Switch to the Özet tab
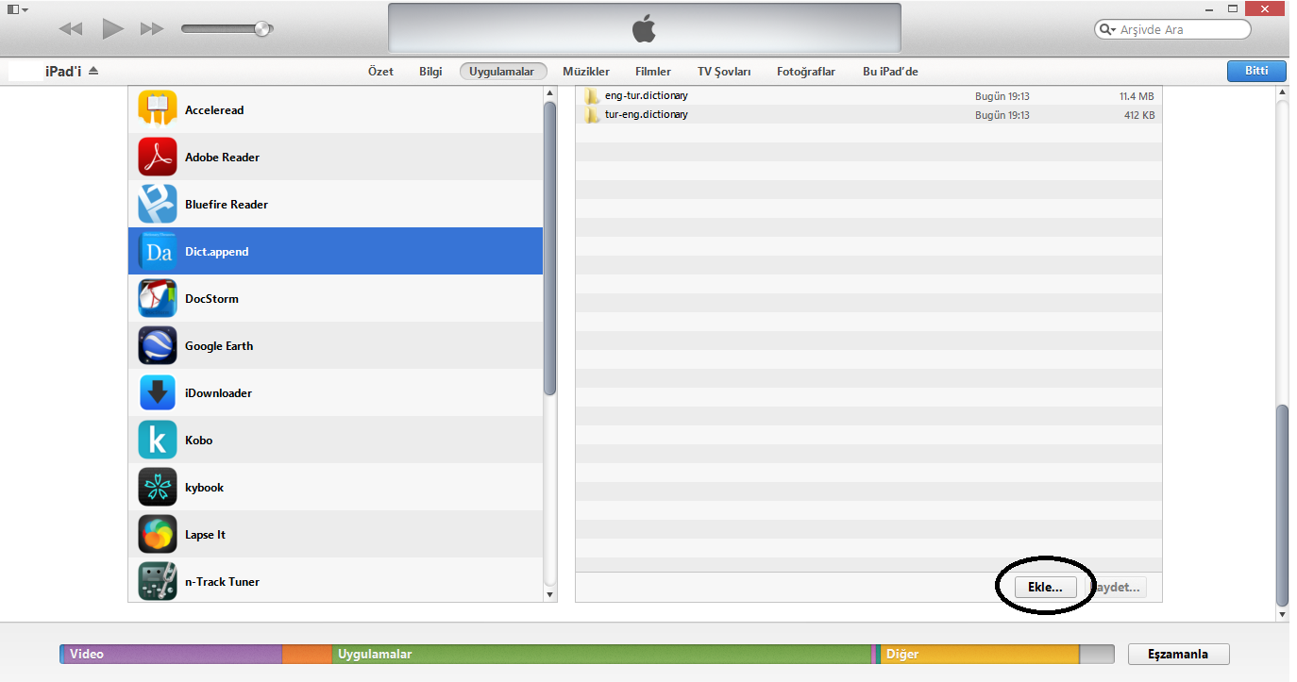 (380, 72)
